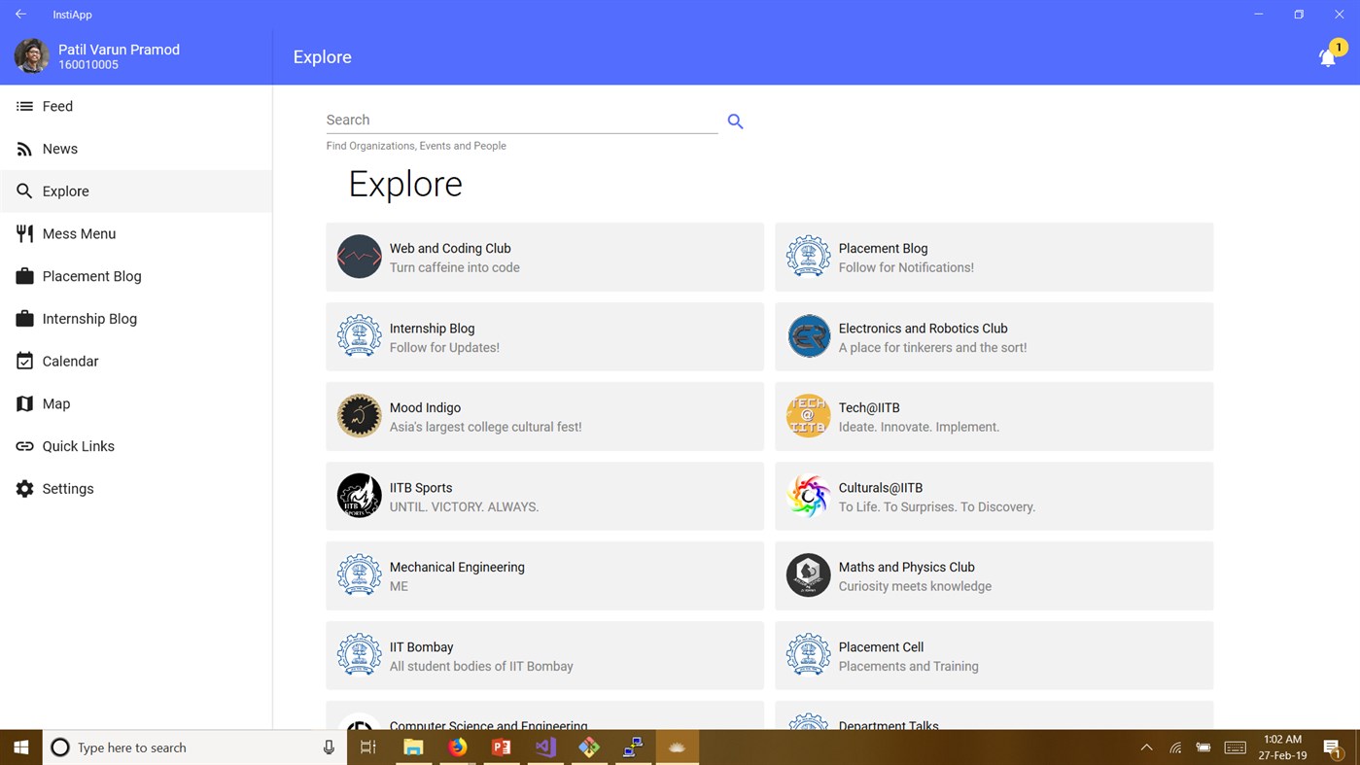Click the clock in the system tray
The image size is (1360, 765).
(1282, 748)
